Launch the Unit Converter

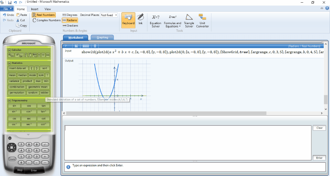click(x=203, y=21)
